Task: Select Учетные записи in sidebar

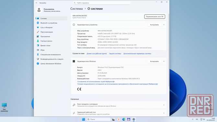Action: point(51,41)
